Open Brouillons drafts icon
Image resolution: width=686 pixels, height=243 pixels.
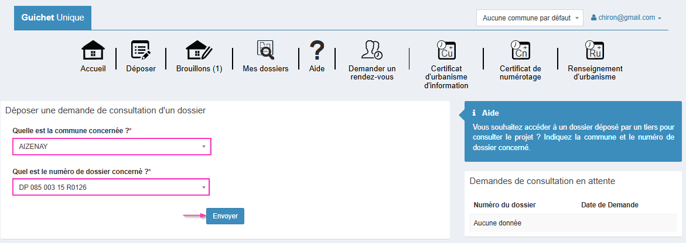tap(199, 51)
